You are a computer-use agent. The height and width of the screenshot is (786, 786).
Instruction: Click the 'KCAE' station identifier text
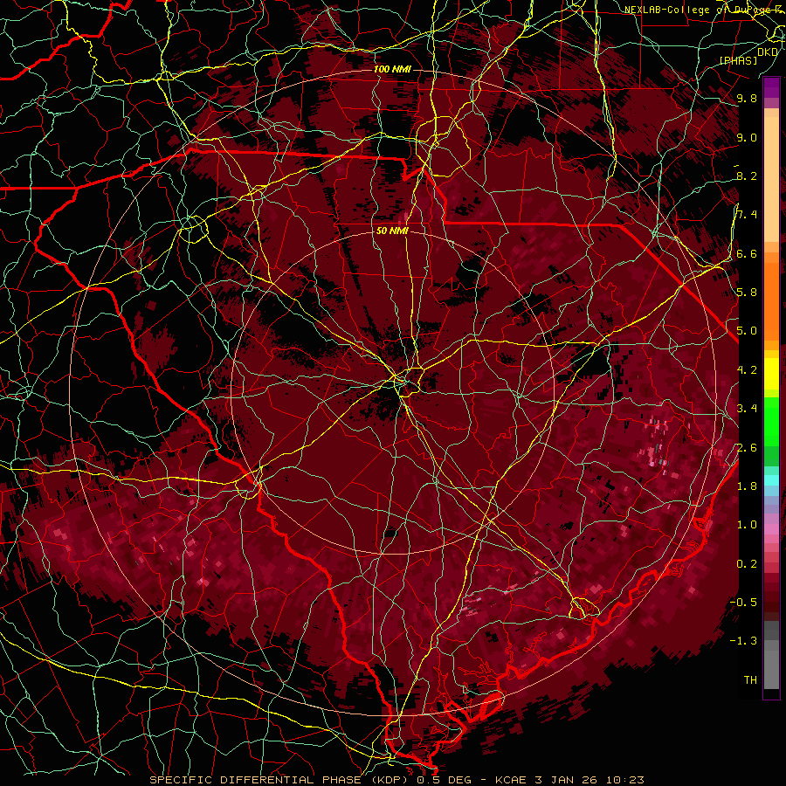tap(511, 780)
